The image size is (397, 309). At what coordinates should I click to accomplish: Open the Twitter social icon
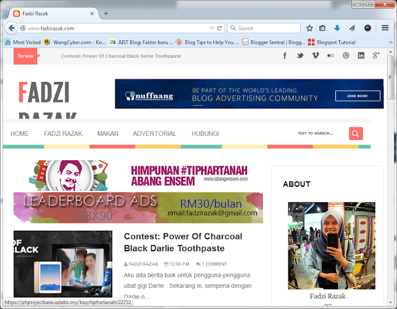click(300, 55)
